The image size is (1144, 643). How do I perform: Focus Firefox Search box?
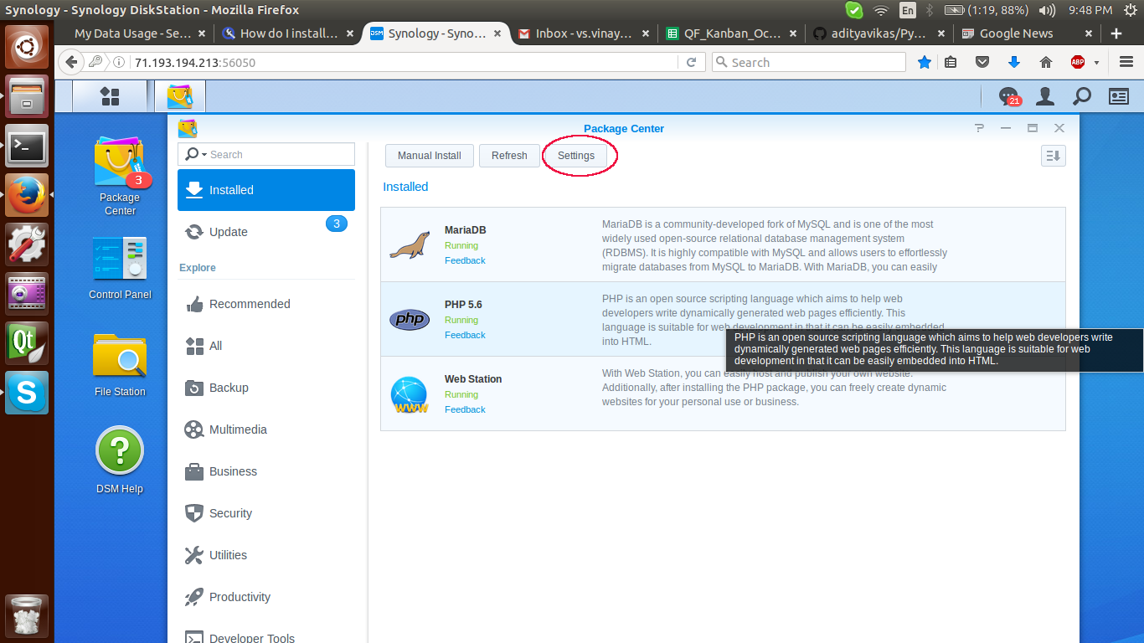808,62
